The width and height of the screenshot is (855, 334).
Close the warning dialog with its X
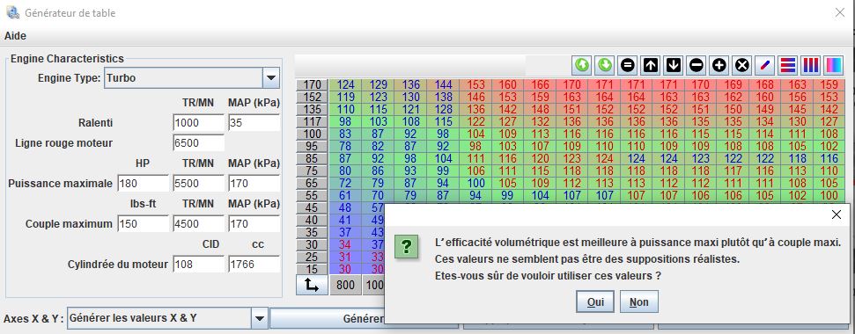coord(837,214)
